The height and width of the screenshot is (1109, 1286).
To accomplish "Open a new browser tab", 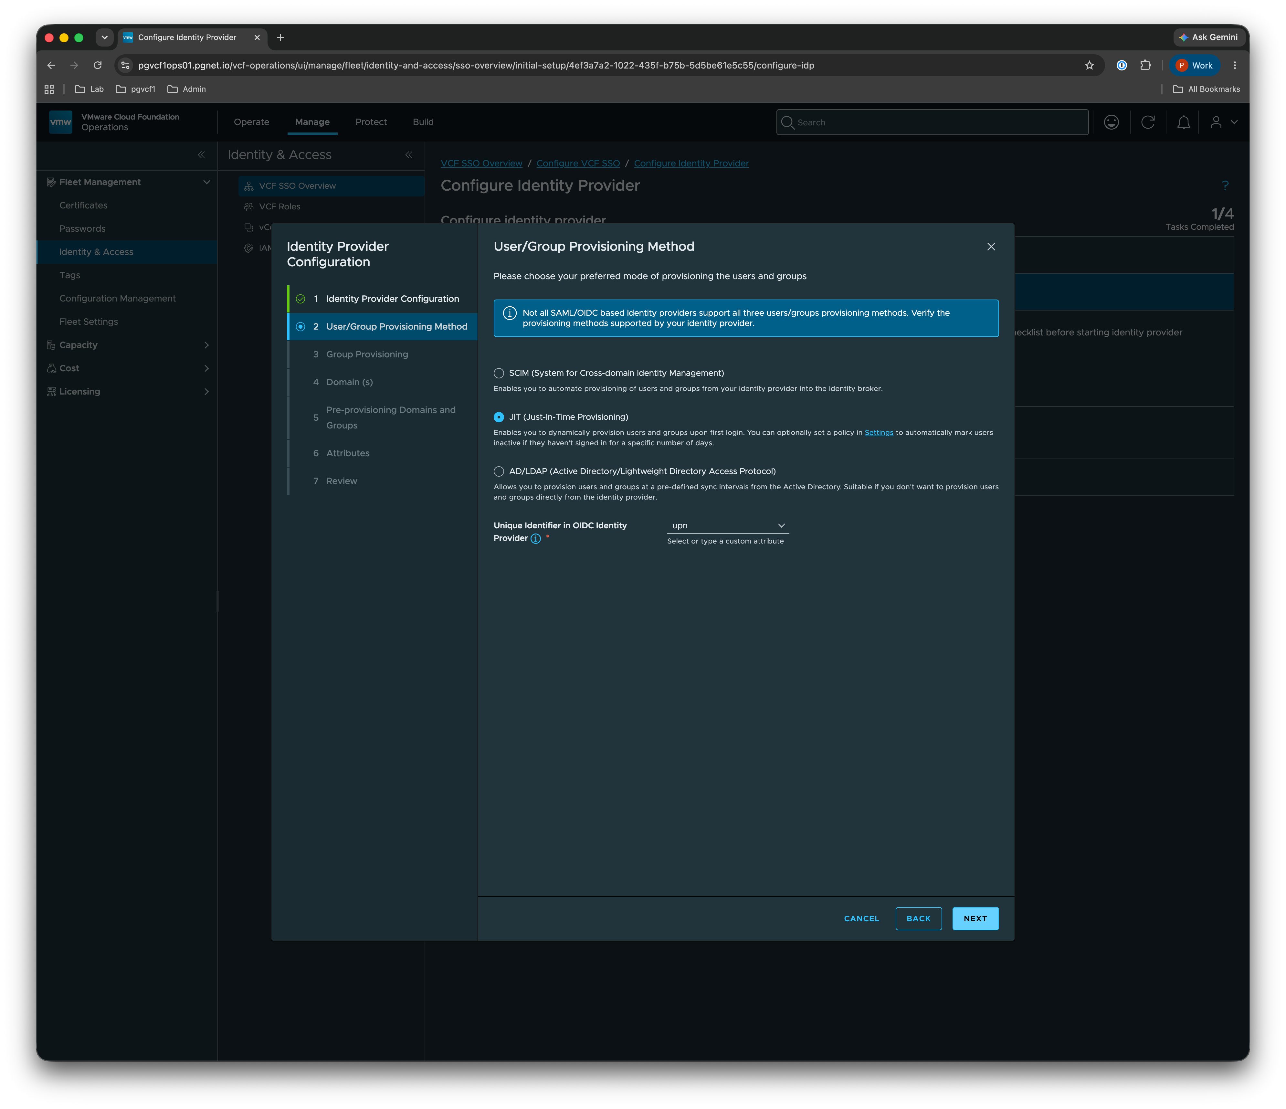I will (280, 37).
